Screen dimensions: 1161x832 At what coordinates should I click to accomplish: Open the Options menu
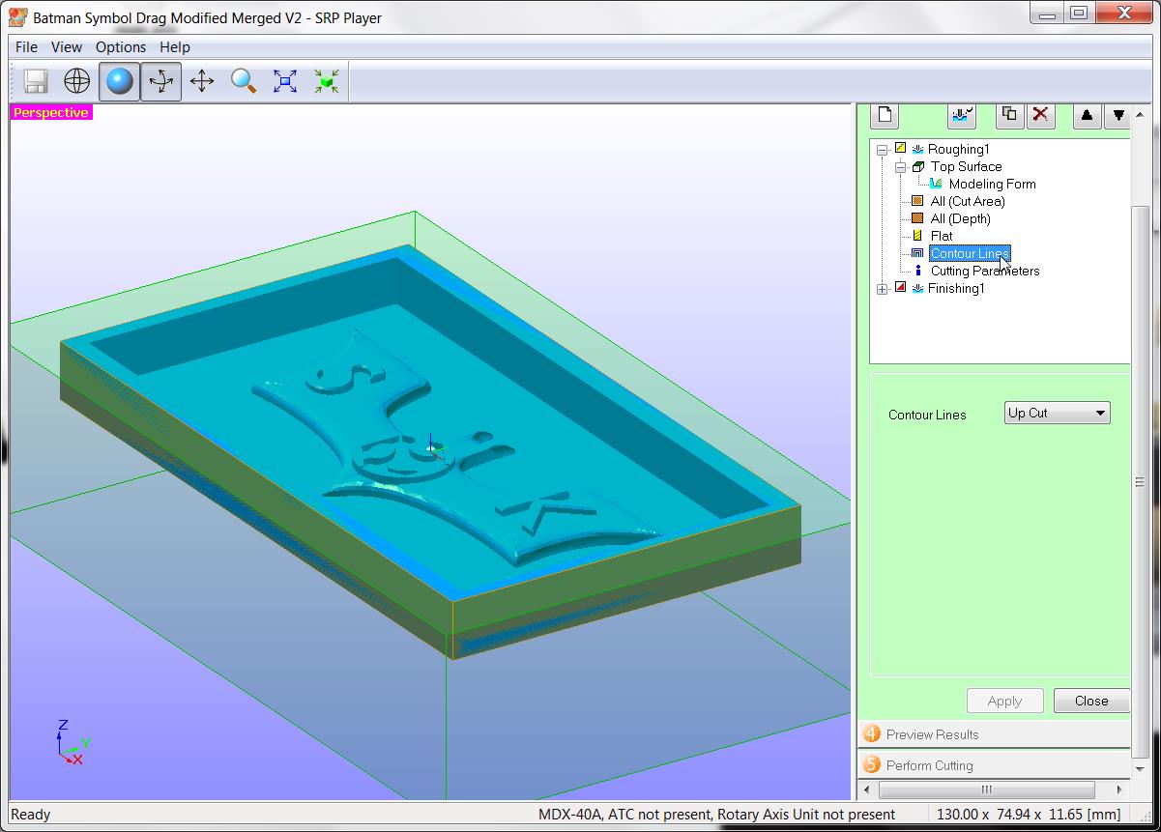(121, 46)
